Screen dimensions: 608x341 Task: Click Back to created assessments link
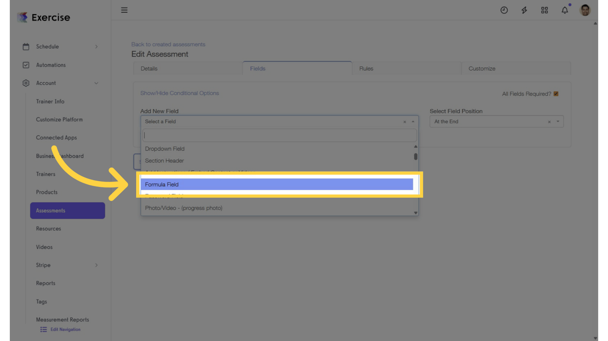(x=168, y=44)
